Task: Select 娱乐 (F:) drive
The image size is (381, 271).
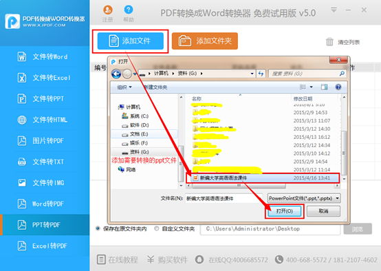Action: [x=135, y=143]
